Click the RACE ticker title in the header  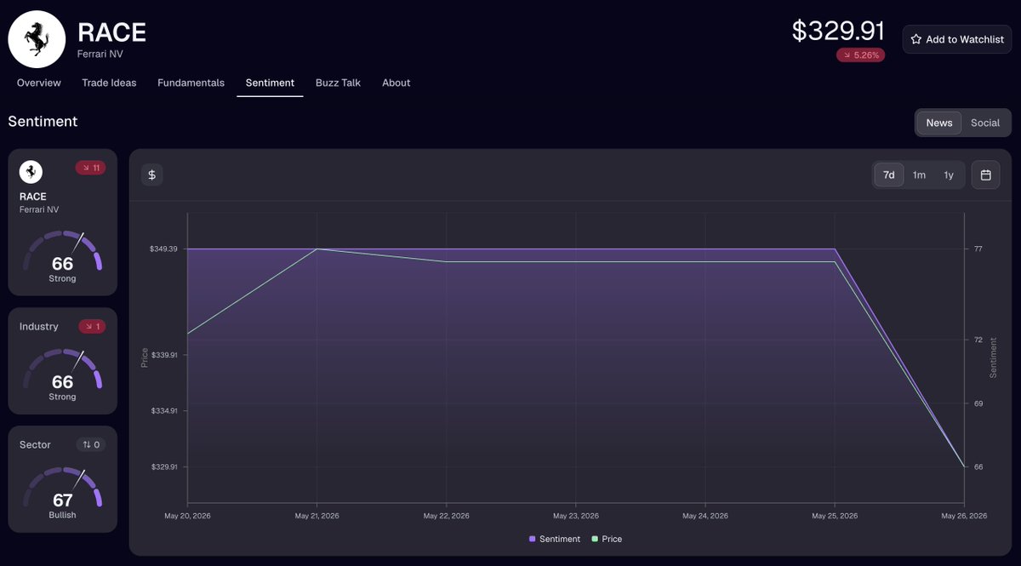(x=111, y=31)
